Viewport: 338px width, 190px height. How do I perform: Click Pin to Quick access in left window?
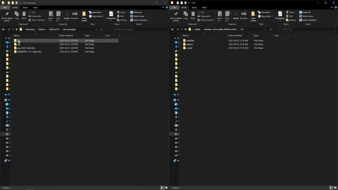point(7,16)
